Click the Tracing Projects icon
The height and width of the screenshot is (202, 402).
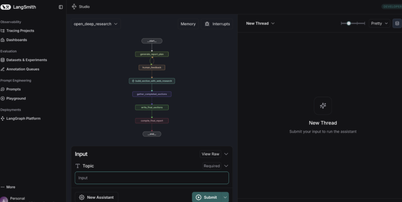pyautogui.click(x=3, y=31)
